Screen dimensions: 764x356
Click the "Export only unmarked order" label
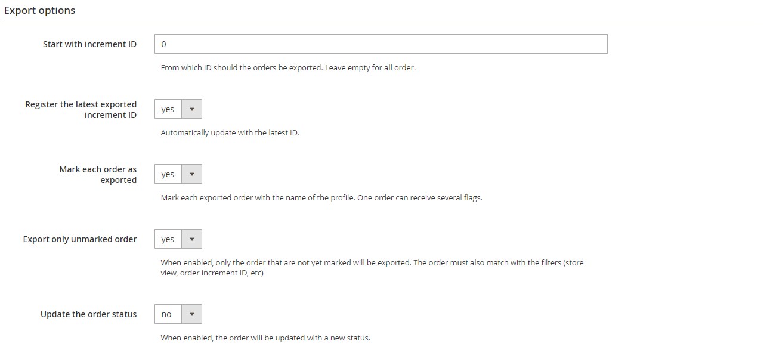coord(80,239)
